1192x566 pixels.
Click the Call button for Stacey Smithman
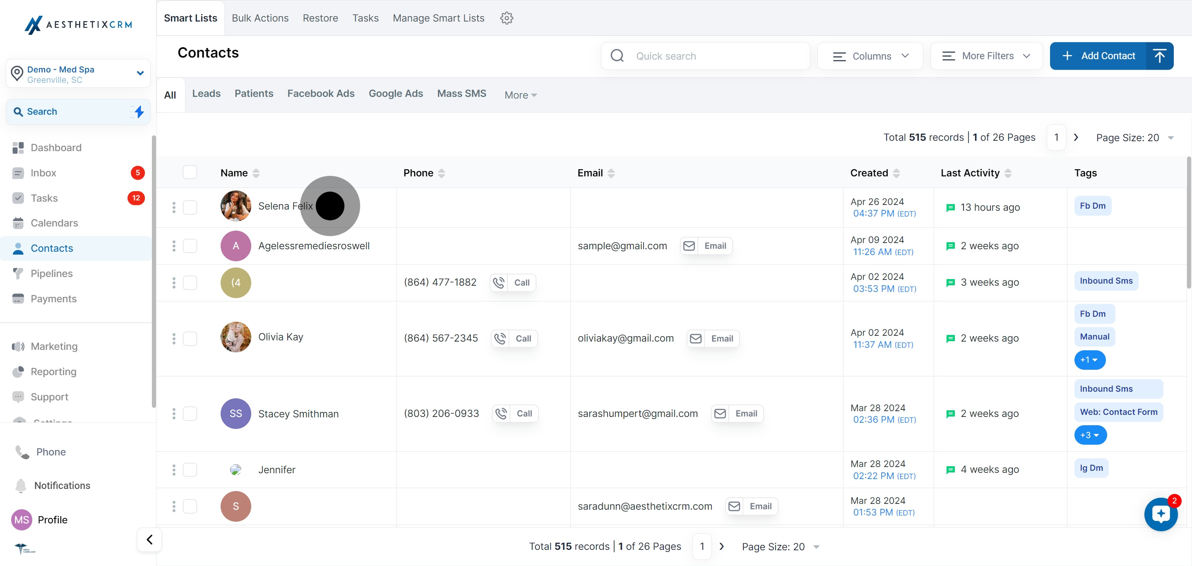coord(515,414)
